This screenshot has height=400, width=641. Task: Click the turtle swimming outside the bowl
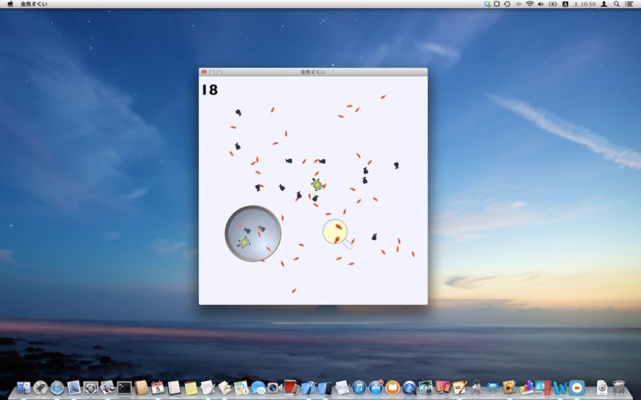click(x=317, y=184)
